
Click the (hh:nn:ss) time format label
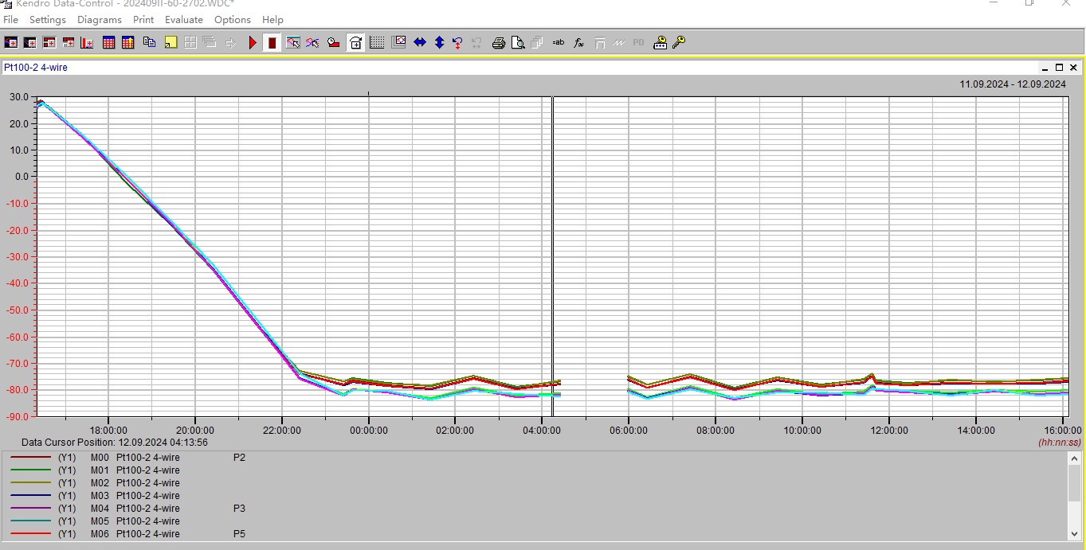pos(1060,443)
